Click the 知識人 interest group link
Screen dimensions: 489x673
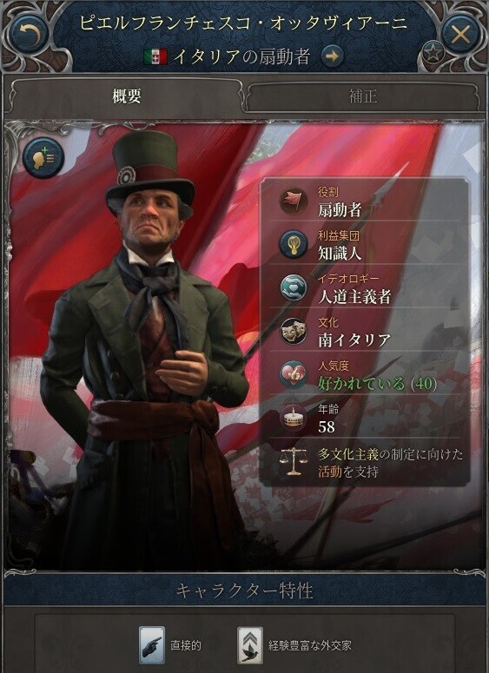(340, 254)
